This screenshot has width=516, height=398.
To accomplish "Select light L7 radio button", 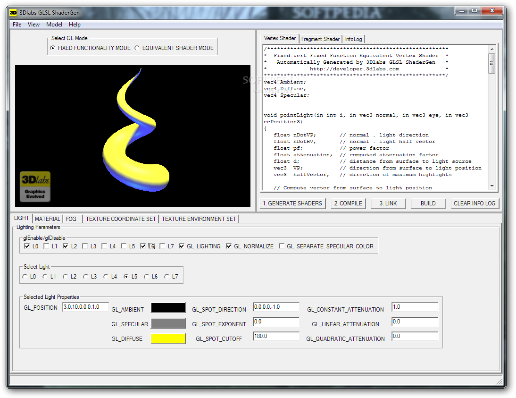I will (166, 276).
